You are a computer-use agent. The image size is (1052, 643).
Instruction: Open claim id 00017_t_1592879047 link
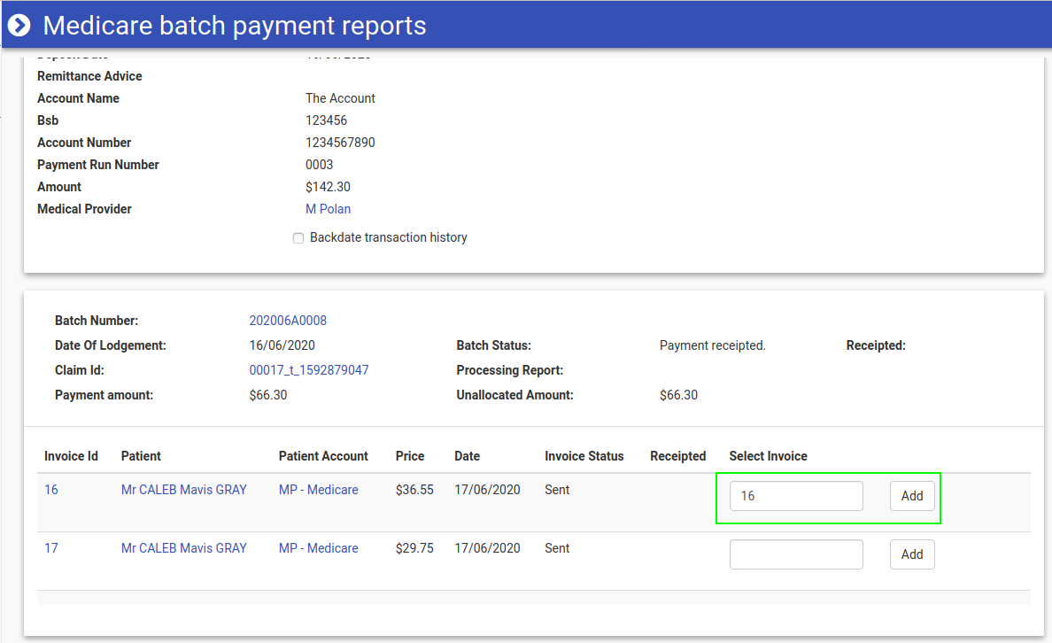(309, 370)
